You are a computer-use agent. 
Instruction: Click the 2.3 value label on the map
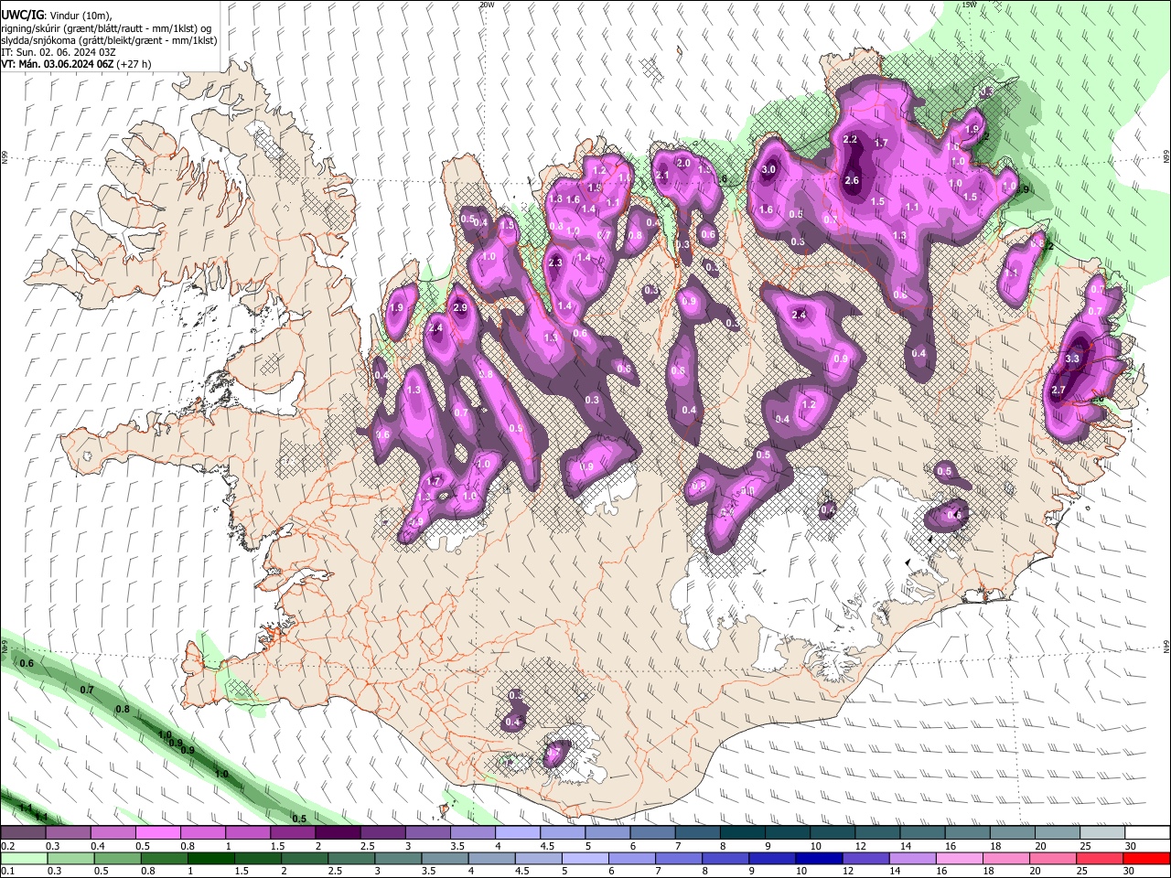554,262
